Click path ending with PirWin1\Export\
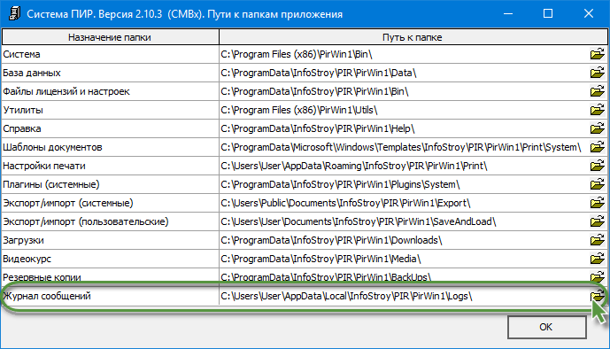The image size is (610, 349). pos(346,203)
